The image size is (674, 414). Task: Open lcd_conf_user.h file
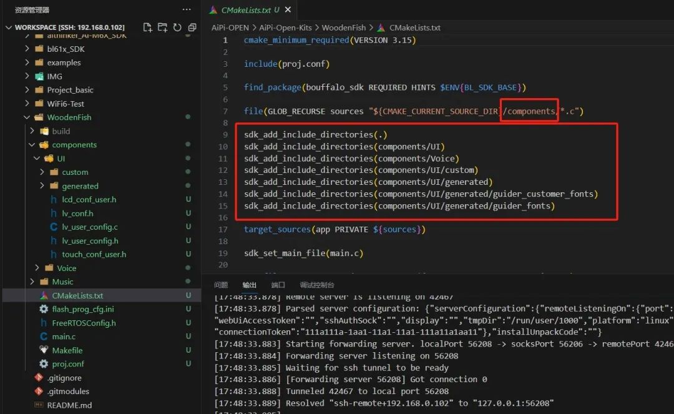[89, 199]
